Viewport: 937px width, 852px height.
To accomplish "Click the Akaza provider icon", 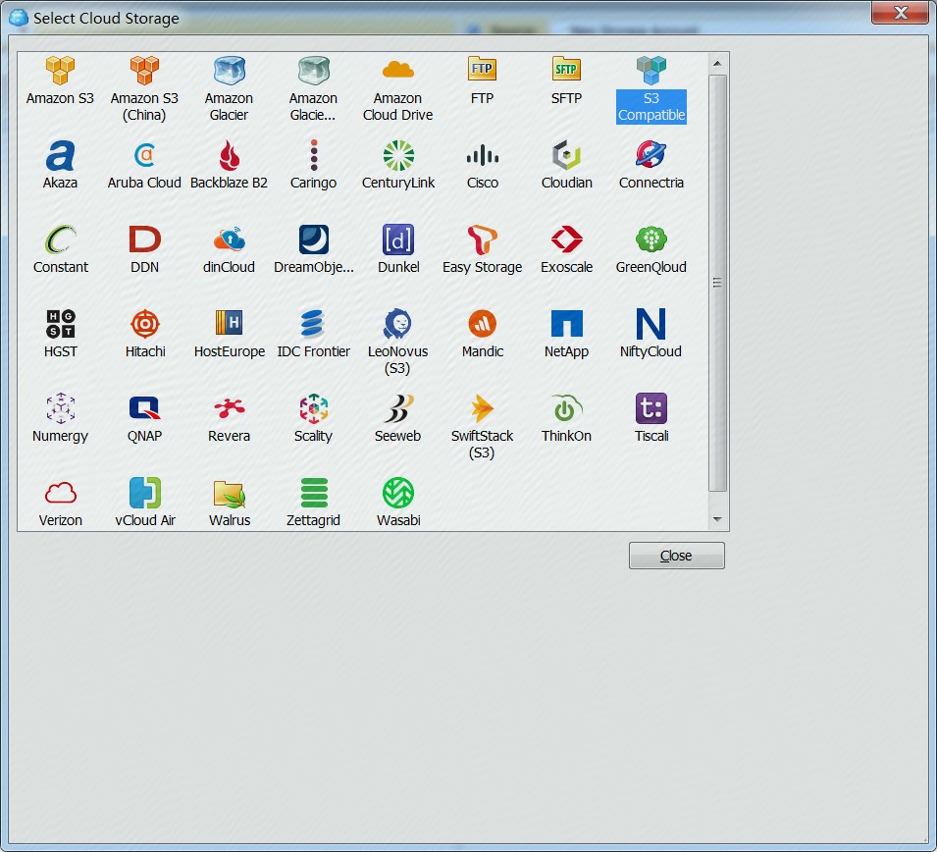I will point(61,155).
